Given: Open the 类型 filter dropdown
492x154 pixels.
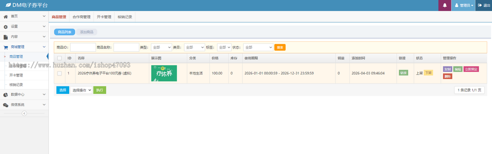Looking at the screenshot, I should pyautogui.click(x=161, y=48).
